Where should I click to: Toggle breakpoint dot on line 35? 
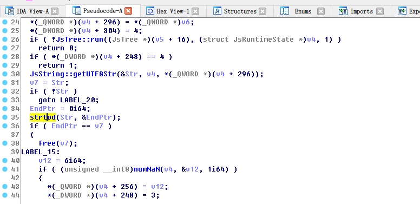point(5,117)
